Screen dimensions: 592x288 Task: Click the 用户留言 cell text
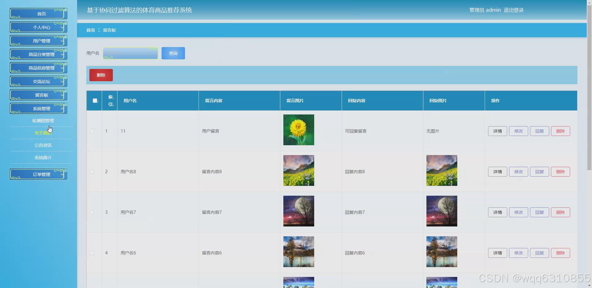211,131
